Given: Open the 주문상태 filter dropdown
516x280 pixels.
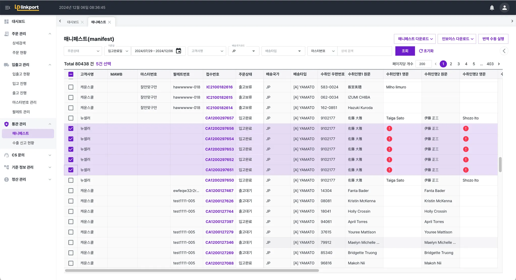Looking at the screenshot, I should (83, 51).
